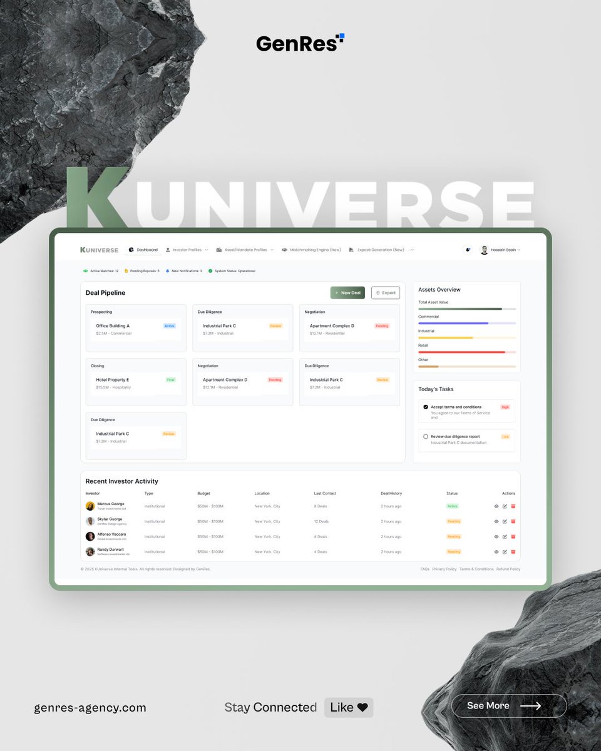
Task: Click Hossain Easin's profile avatar
Action: [484, 250]
